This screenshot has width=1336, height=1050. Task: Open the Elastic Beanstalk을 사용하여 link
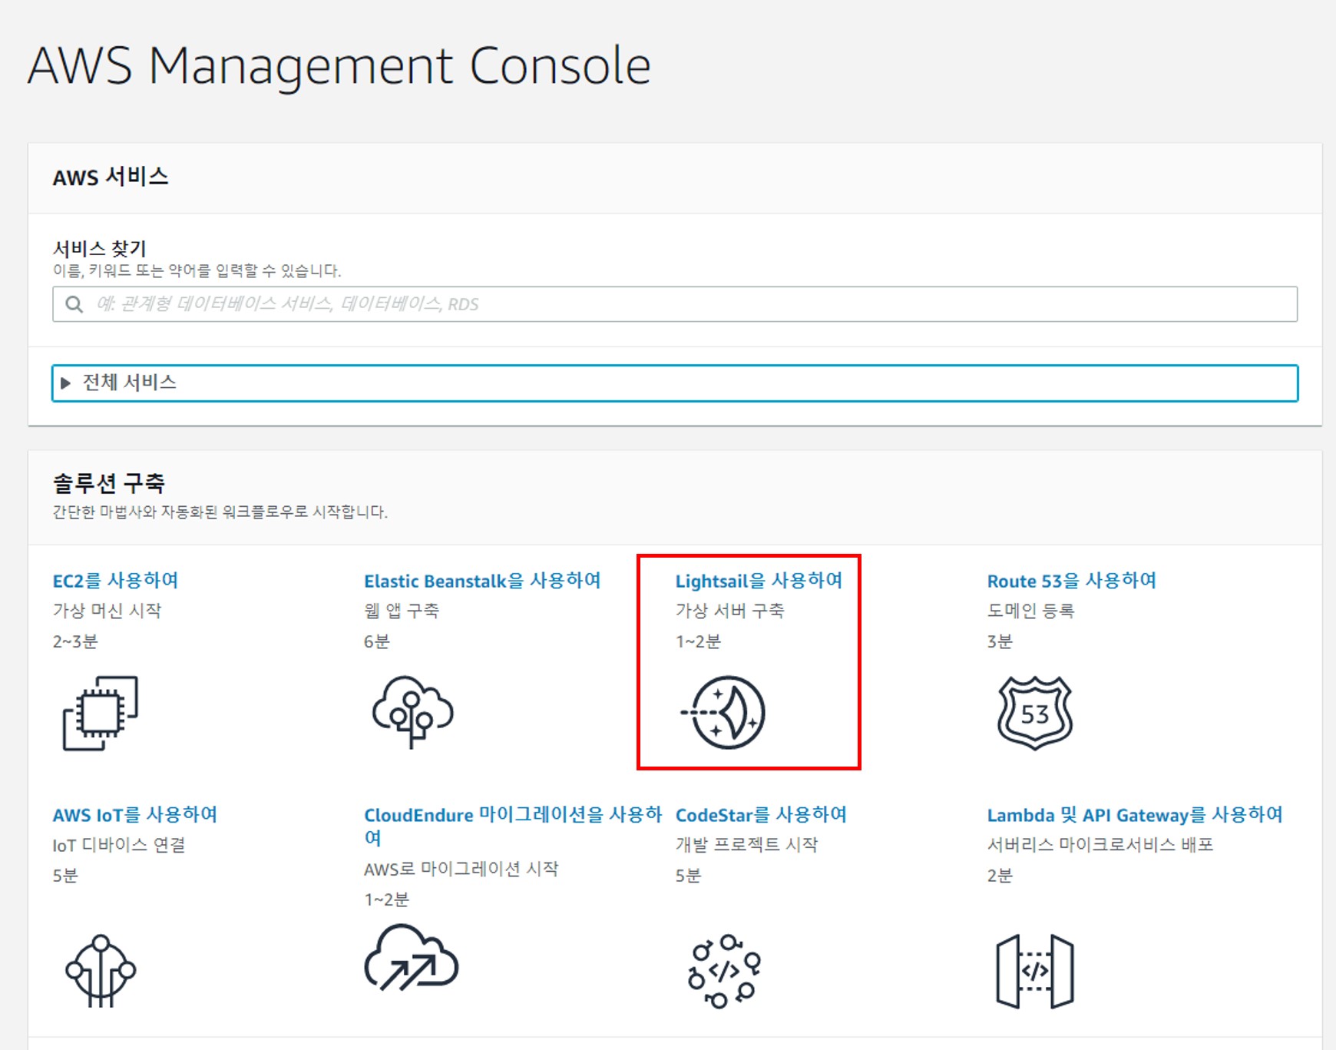[482, 581]
